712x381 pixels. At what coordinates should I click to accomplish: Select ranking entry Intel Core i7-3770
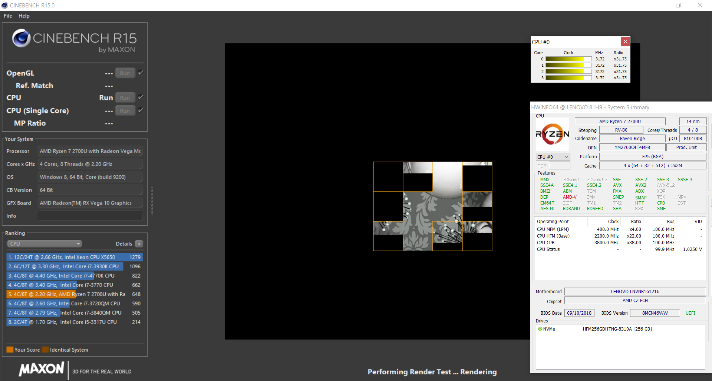pos(75,285)
